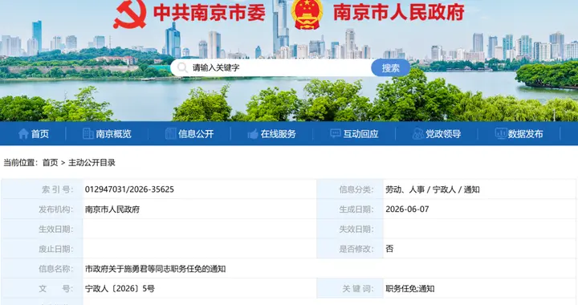
Task: Click the 中共南京市委 header title
Action: tap(210, 13)
